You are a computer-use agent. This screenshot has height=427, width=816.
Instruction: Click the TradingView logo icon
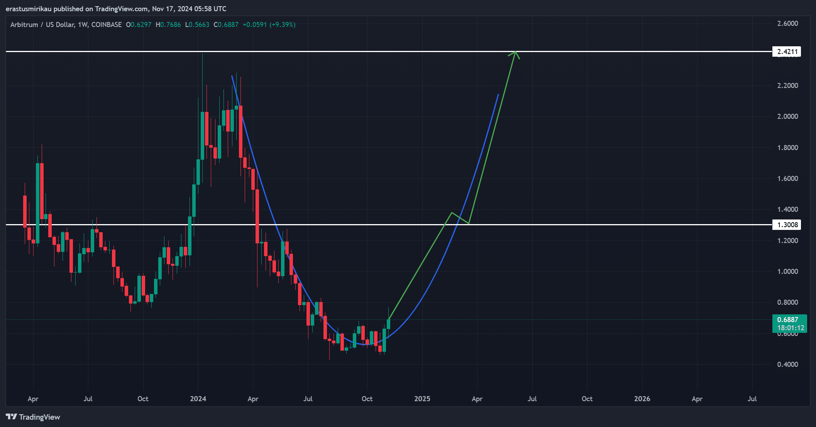pyautogui.click(x=11, y=417)
